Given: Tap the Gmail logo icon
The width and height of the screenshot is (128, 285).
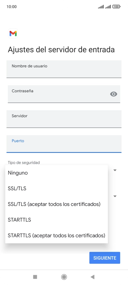Looking at the screenshot, I should [x=13, y=33].
